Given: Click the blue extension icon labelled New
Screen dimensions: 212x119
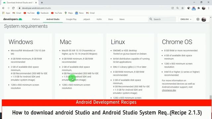Looking at the screenshot, I should (193, 8).
